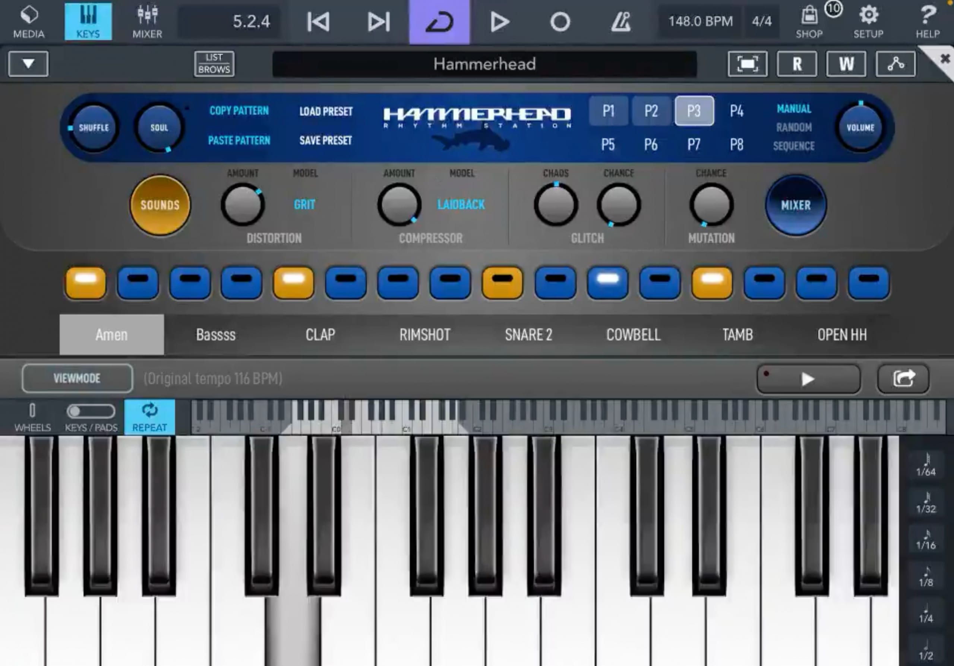Select pattern P3
954x666 pixels.
694,111
